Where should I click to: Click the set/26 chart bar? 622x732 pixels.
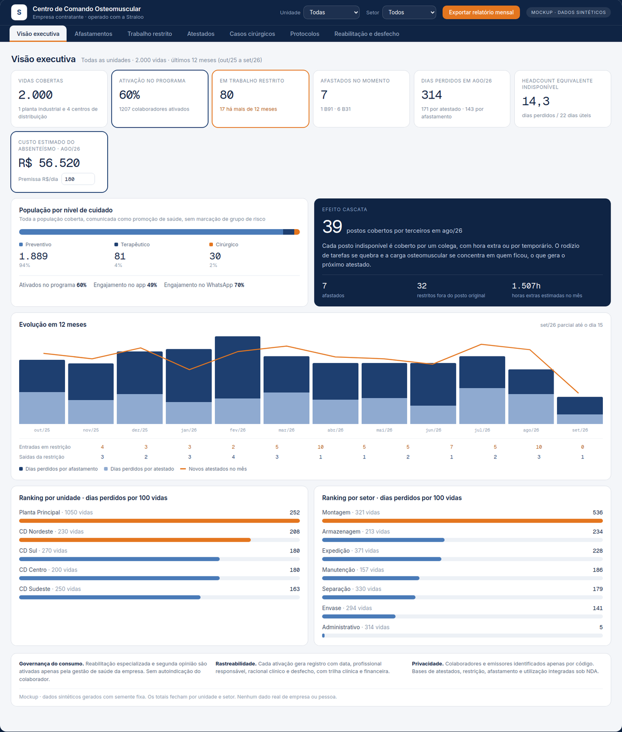[580, 410]
